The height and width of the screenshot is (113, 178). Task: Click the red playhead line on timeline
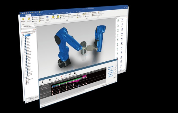pyautogui.click(x=56, y=90)
